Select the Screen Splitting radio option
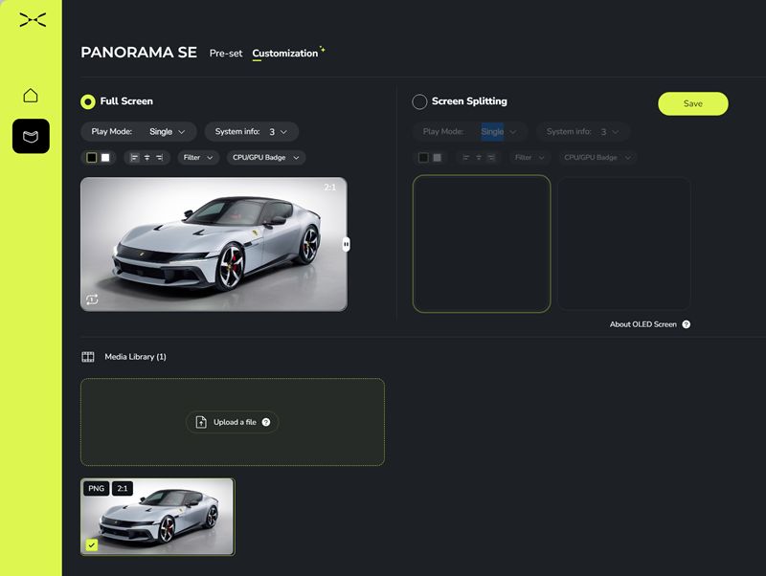 [x=419, y=101]
